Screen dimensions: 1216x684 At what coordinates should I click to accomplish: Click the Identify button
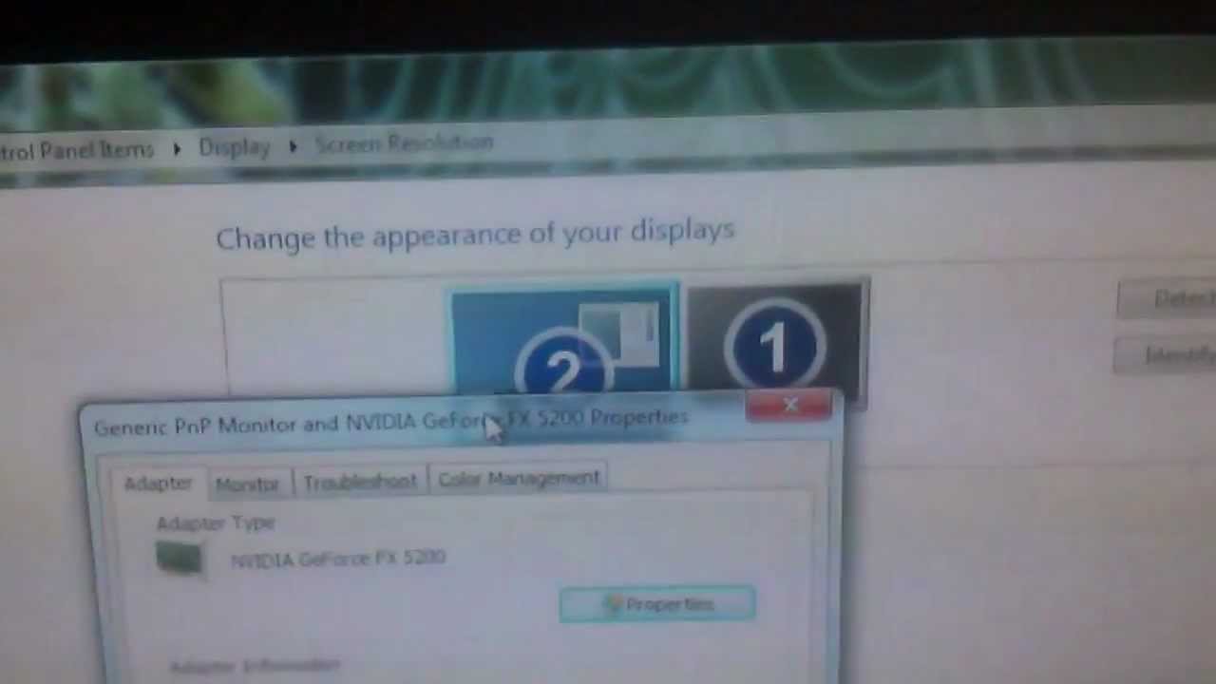coord(1167,356)
